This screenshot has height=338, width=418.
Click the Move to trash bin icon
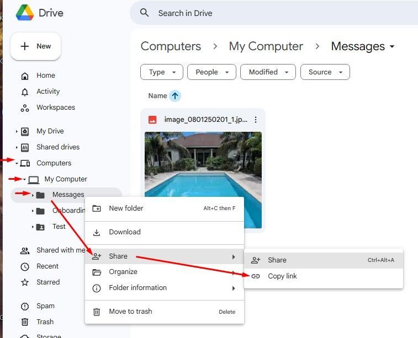(x=97, y=312)
